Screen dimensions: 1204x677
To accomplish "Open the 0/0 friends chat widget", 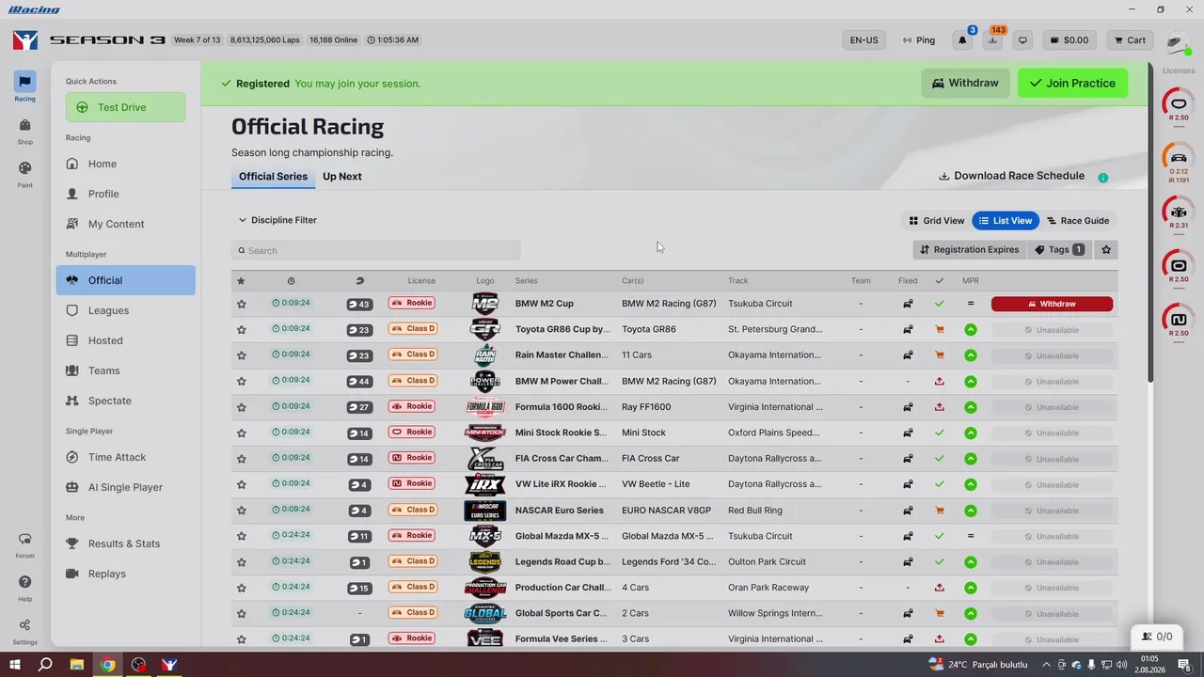I will (x=1157, y=637).
